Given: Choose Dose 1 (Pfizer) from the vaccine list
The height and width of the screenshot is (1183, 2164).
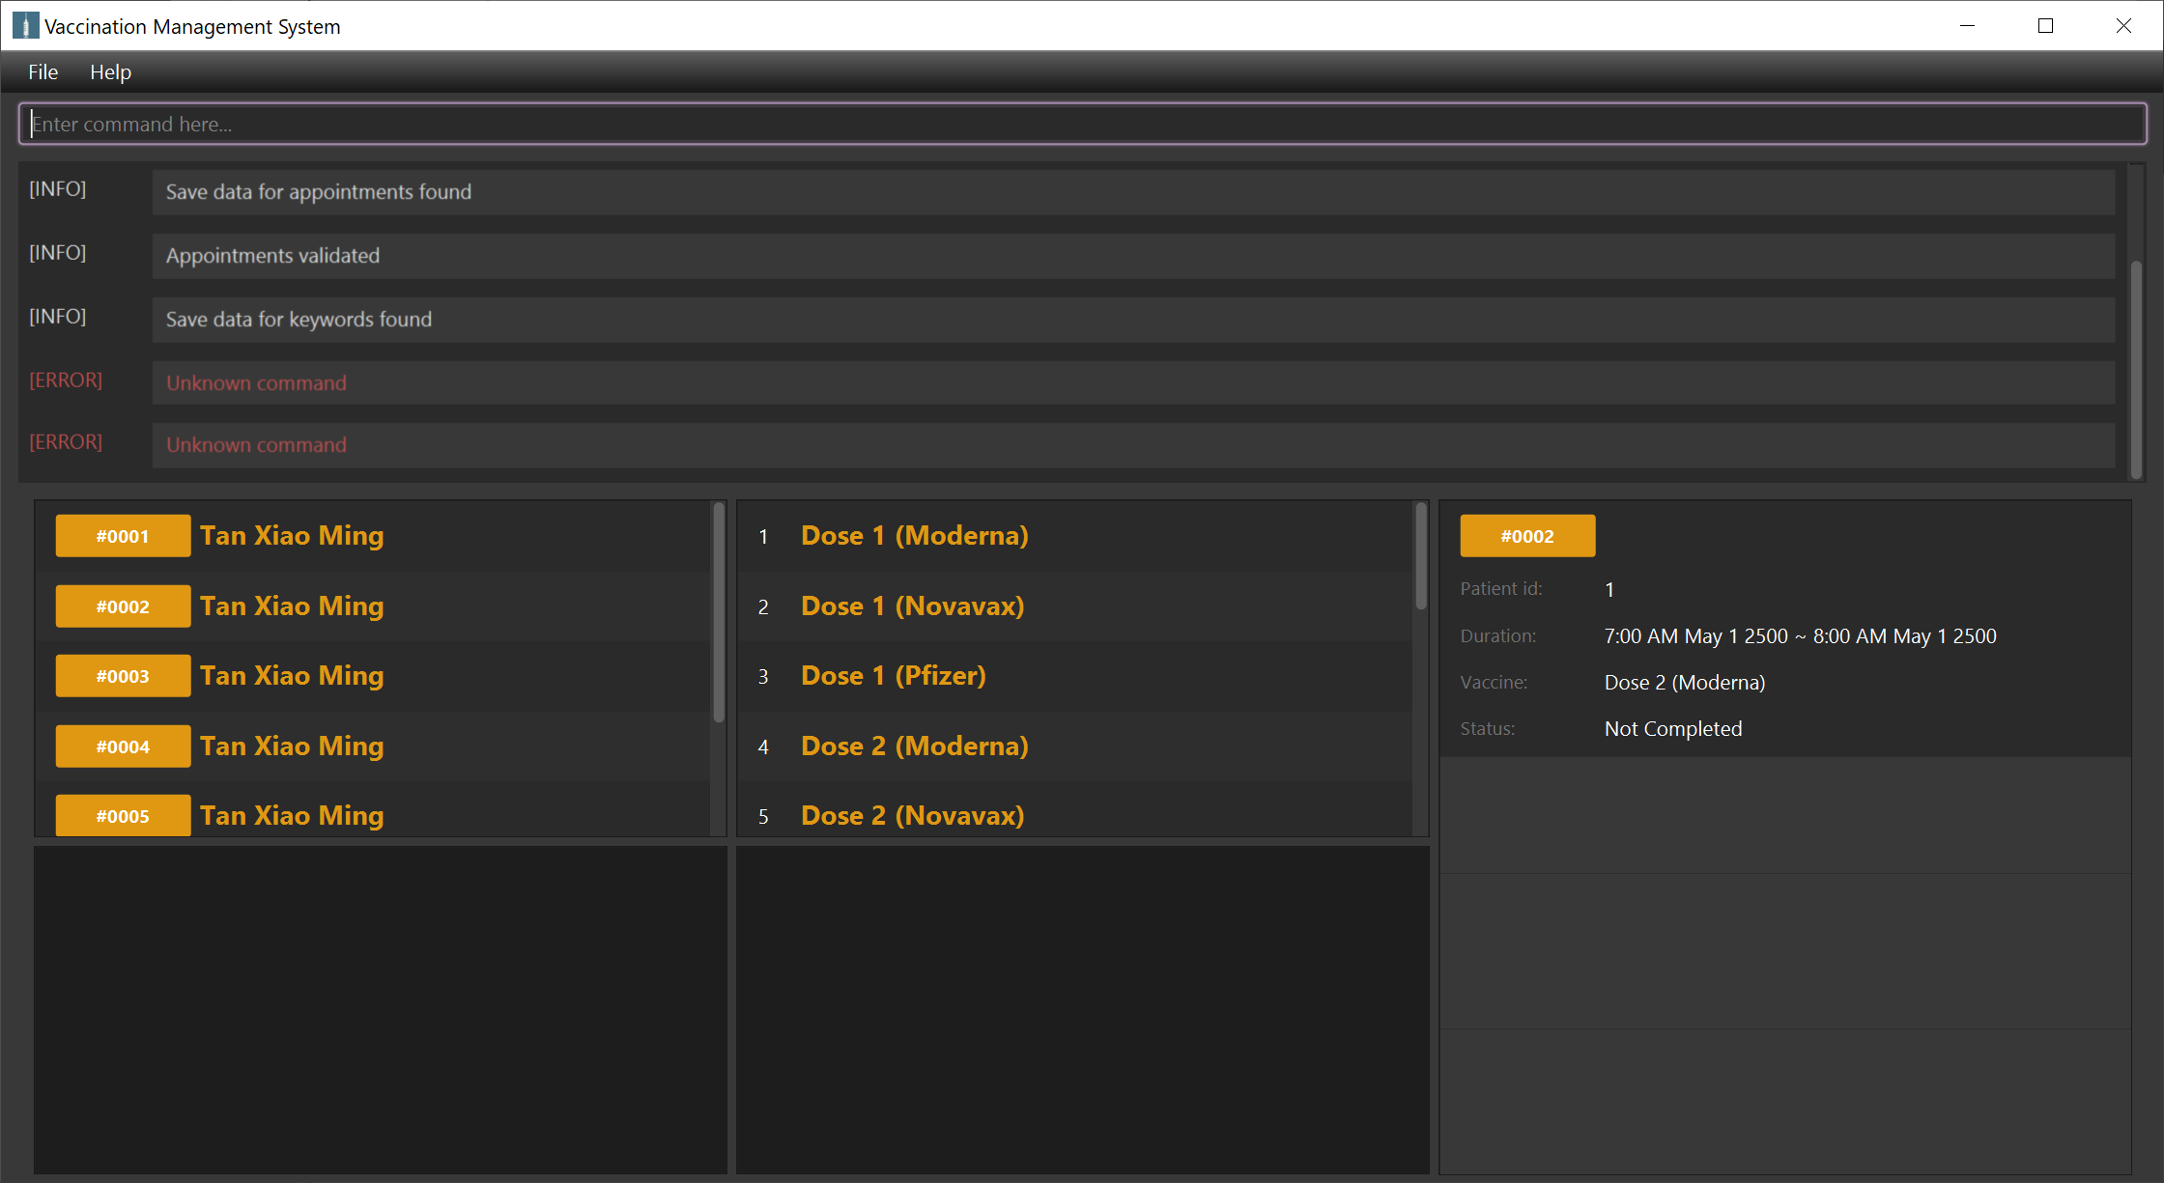Looking at the screenshot, I should (893, 676).
